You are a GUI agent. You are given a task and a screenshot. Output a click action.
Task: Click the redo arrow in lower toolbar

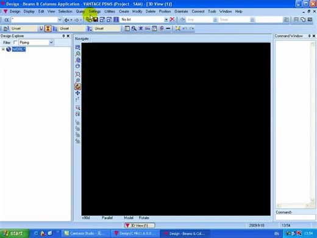[x=191, y=29]
